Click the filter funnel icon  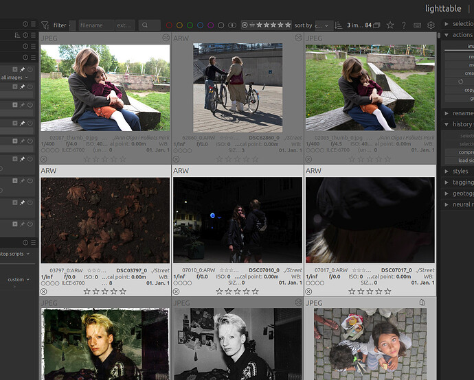point(45,25)
